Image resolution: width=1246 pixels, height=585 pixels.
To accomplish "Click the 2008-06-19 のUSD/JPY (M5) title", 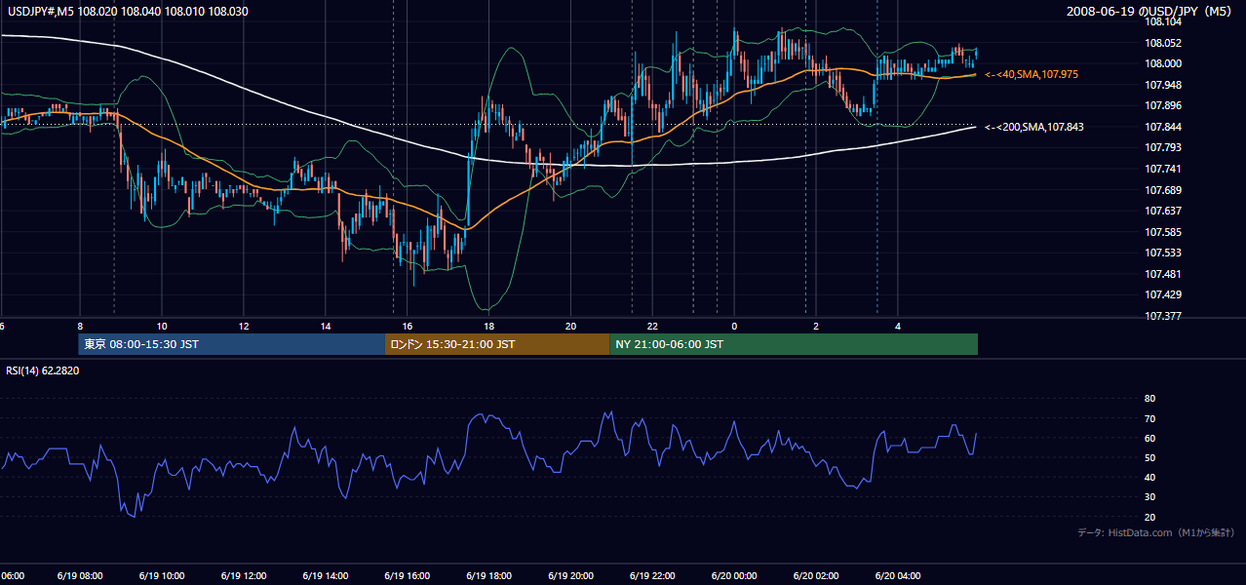I will pos(1150,12).
